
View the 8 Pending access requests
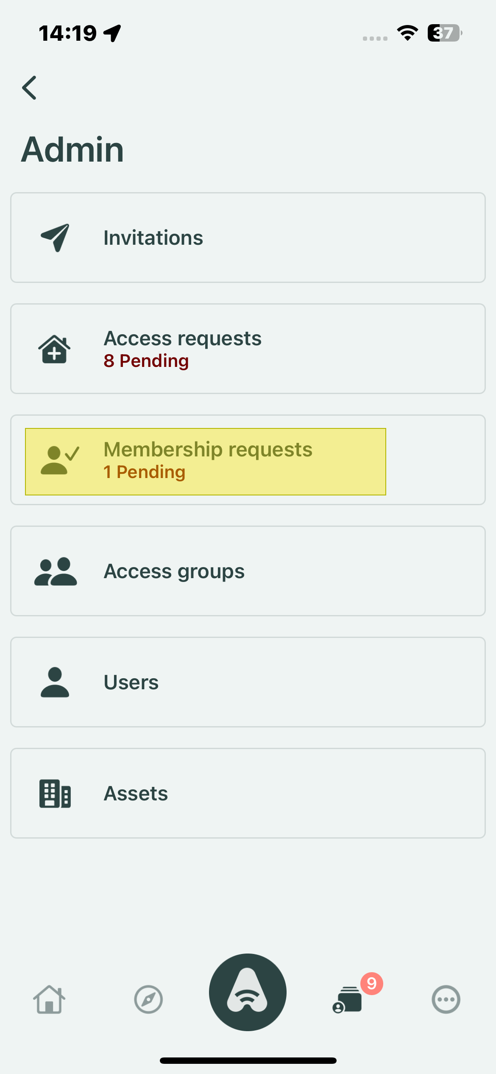coord(146,361)
